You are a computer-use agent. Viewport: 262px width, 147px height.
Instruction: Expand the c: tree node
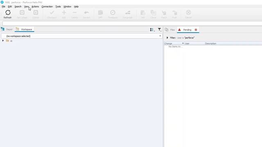(3, 41)
